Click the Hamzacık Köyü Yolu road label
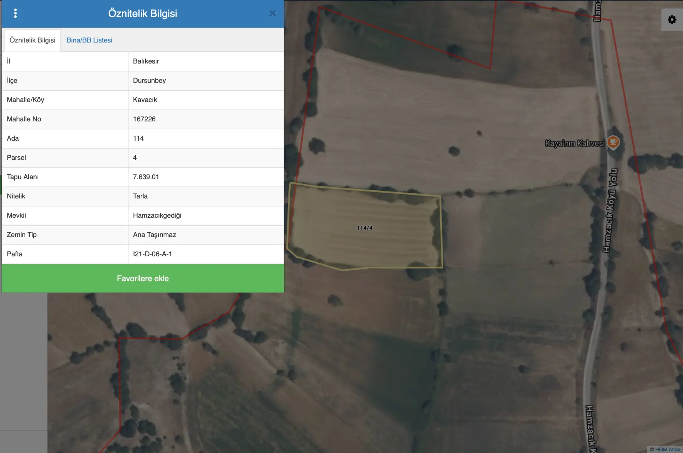Image resolution: width=683 pixels, height=453 pixels. 610,210
